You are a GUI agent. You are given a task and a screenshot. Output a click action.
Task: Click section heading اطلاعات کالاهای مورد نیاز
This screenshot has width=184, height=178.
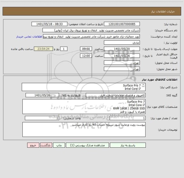[x=160, y=80]
